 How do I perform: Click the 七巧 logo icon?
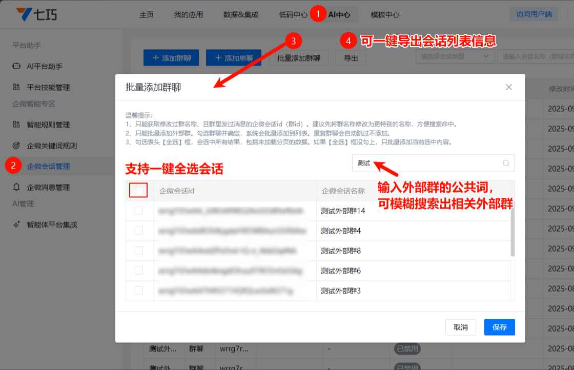click(24, 14)
